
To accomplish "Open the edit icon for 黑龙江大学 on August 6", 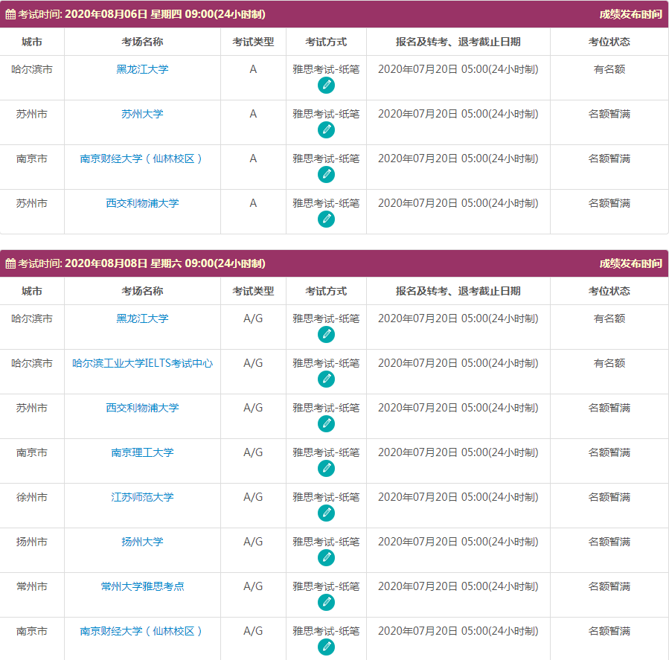I will 326,84.
